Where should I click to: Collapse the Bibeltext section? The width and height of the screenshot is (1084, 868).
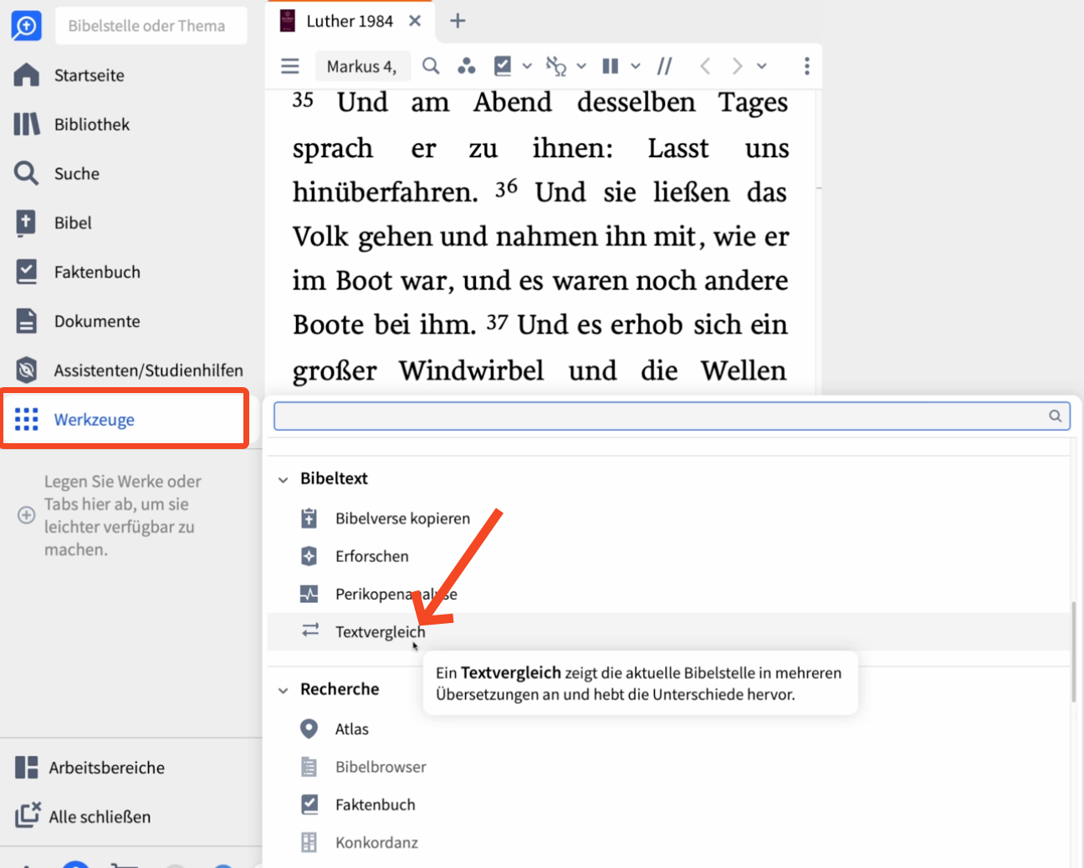(x=284, y=478)
